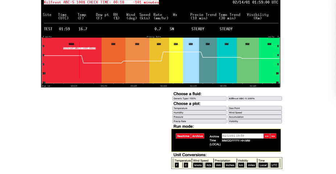Screen dimensions: 336x174
Task: Change visibility units to miles
Action: (251, 165)
